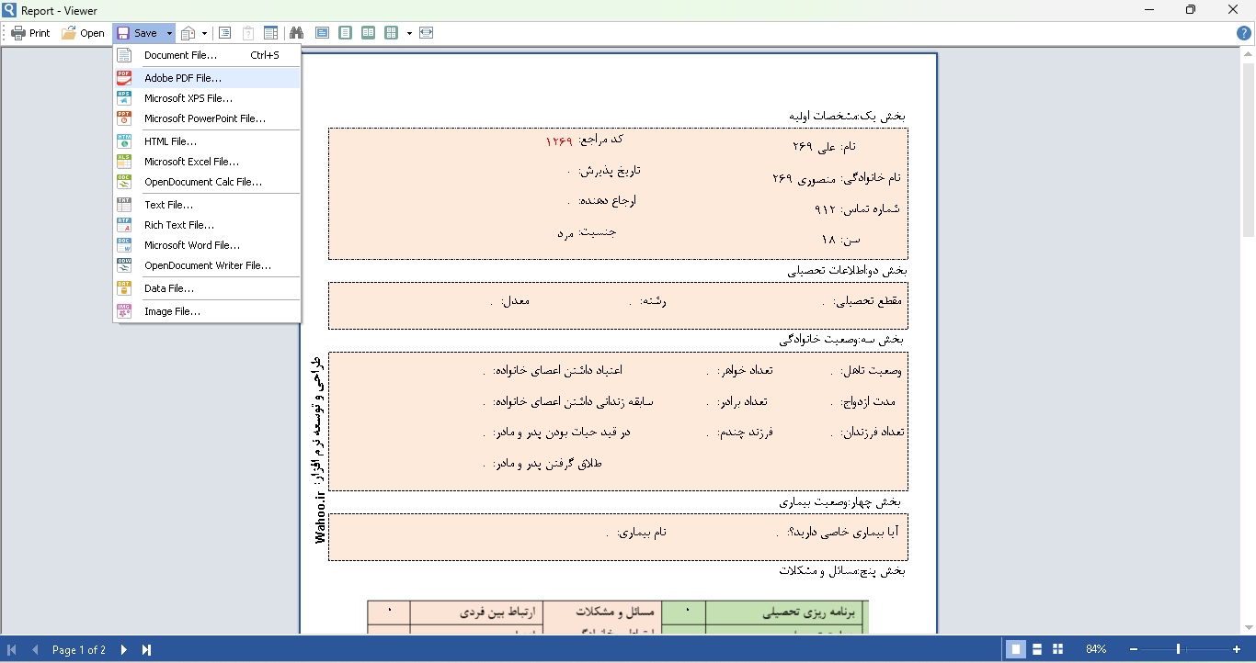Toggle continuous page mode in status bar

click(x=1037, y=649)
